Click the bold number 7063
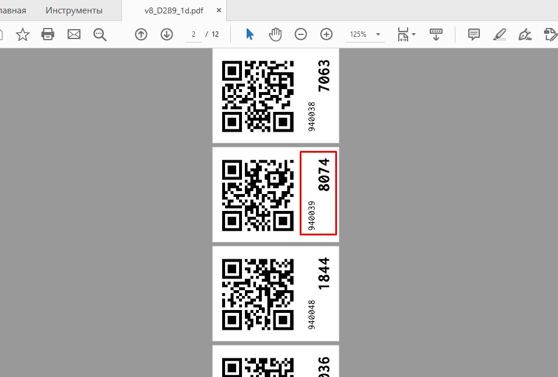558x377 pixels. click(x=324, y=76)
